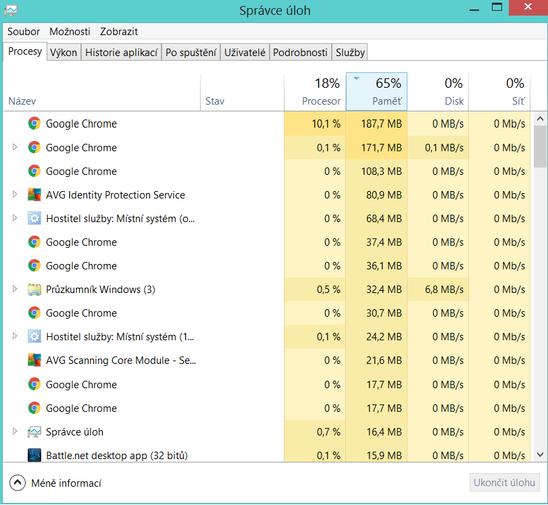Select the 10,1 % processor cell
This screenshot has width=548, height=505.
315,124
